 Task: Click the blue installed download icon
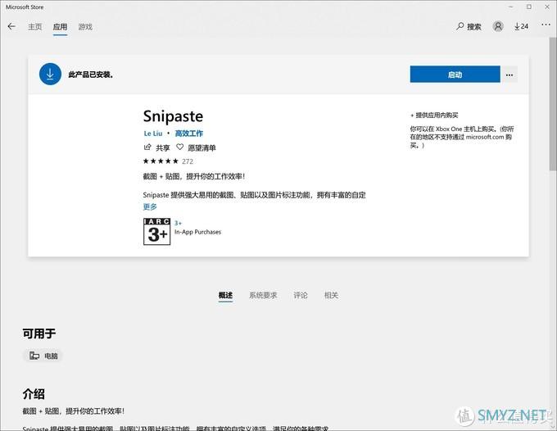[x=50, y=74]
